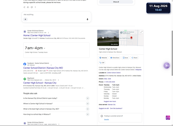Click the purple extension icon at bottom right
This screenshot has height=126, width=173.
click(168, 118)
